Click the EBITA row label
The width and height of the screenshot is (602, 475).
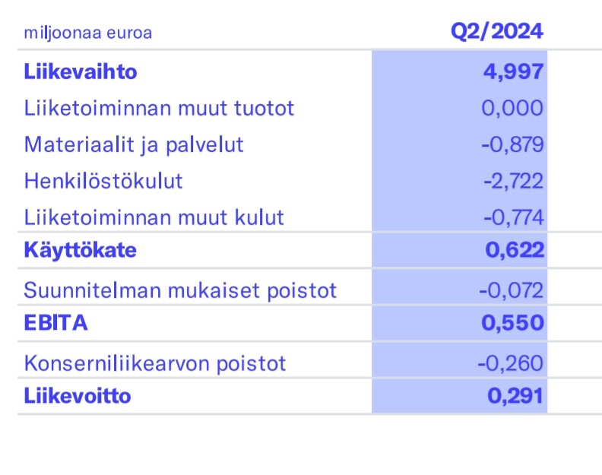click(55, 323)
